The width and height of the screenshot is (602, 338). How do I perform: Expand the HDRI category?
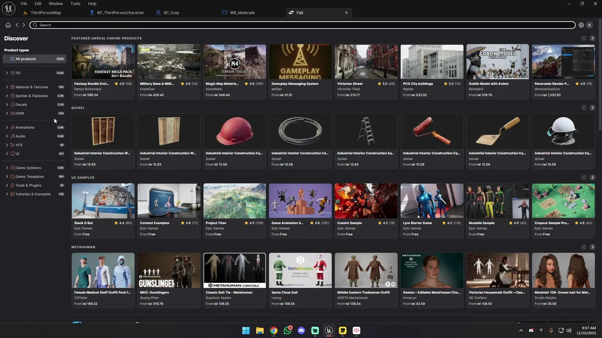tap(7, 113)
